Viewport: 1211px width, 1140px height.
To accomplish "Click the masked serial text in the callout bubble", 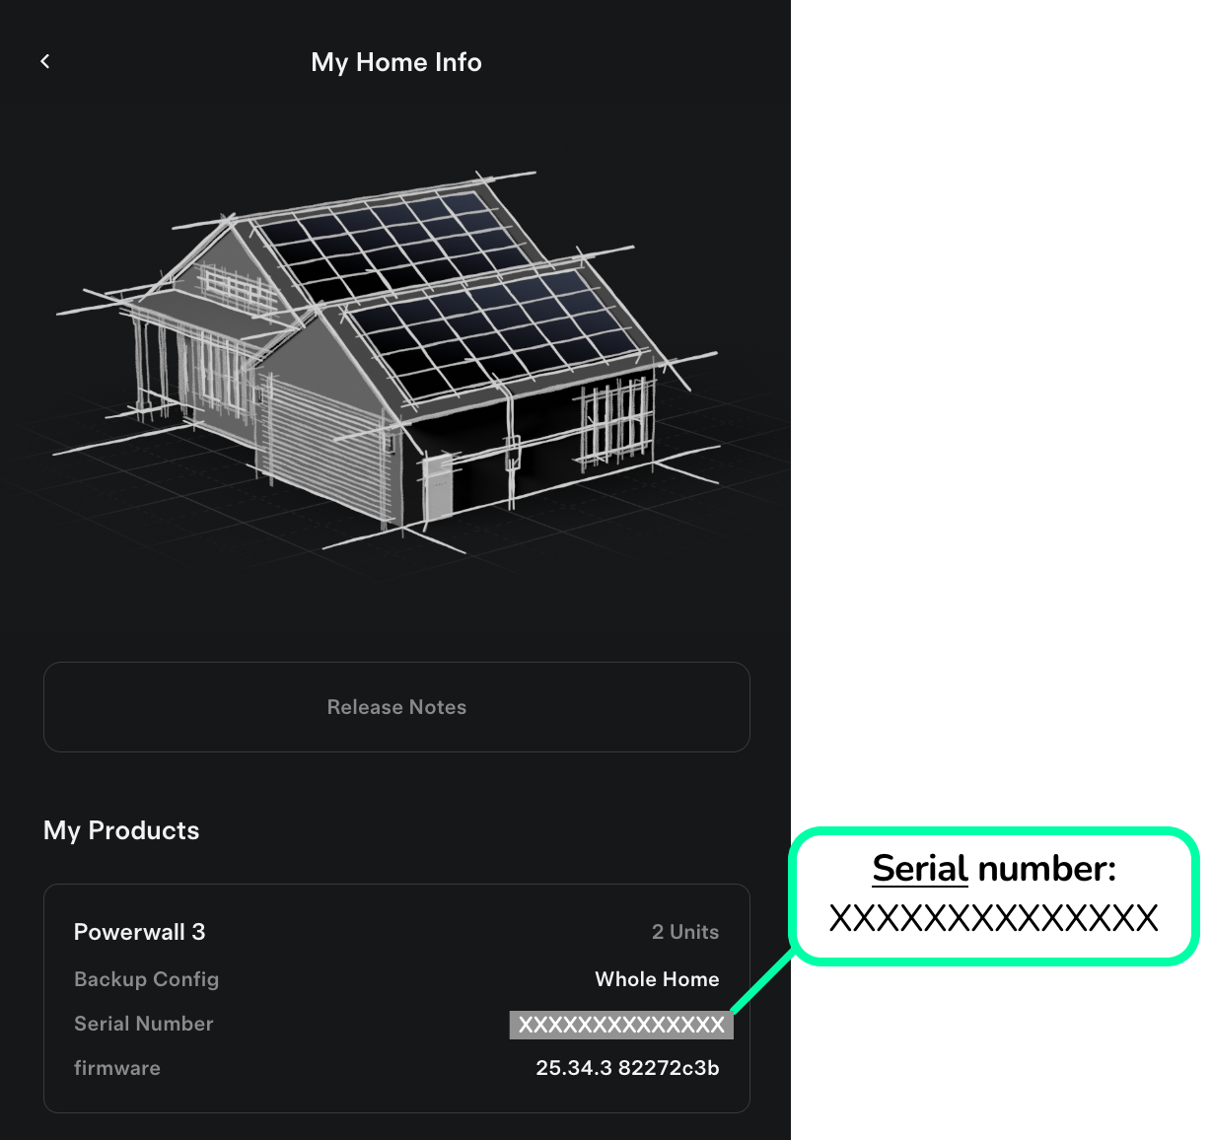I will (x=994, y=918).
